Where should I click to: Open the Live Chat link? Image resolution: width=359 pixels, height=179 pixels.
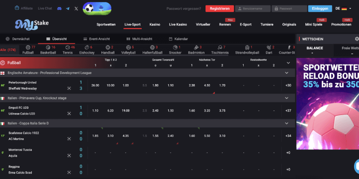click(45, 8)
